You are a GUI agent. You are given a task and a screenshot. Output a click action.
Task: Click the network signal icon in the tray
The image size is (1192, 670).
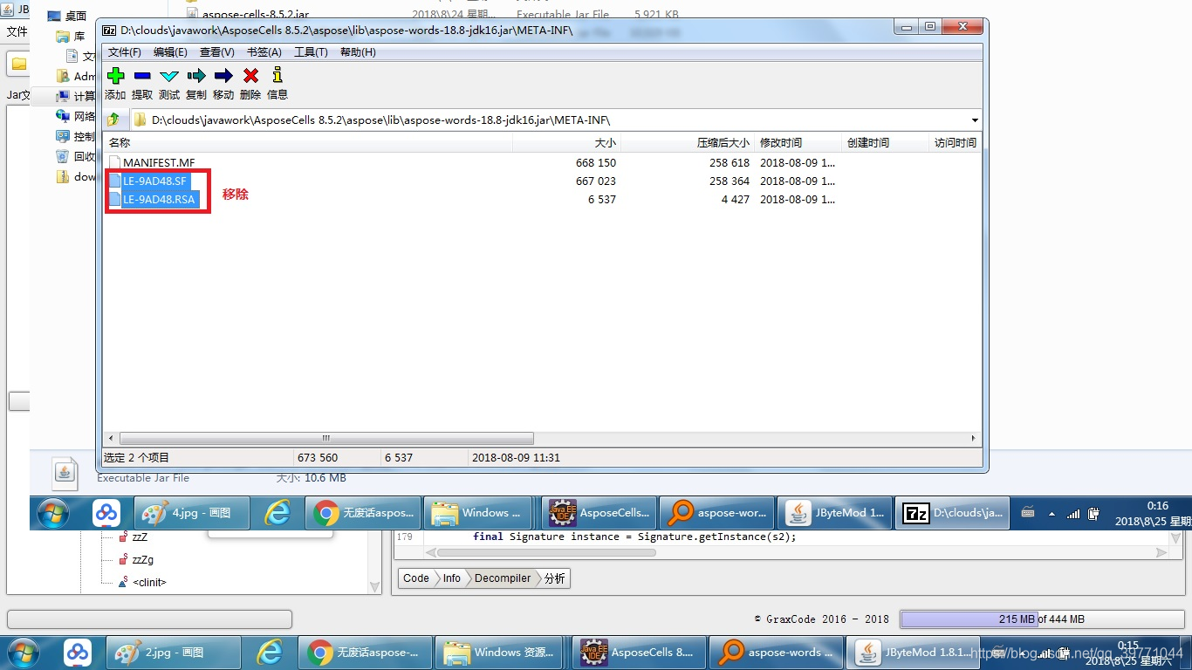point(1073,514)
